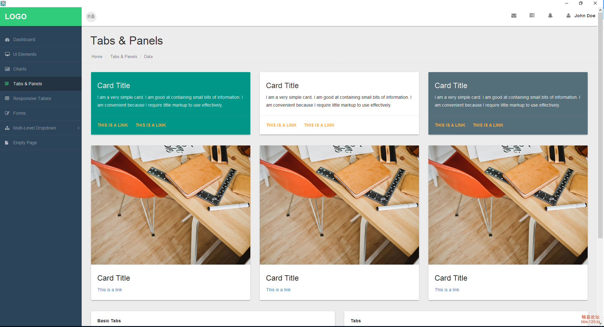
Task: Click Home in the breadcrumb
Action: (97, 57)
